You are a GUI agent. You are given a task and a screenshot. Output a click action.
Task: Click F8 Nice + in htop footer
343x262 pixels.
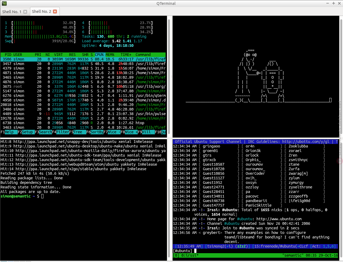[x=129, y=132]
